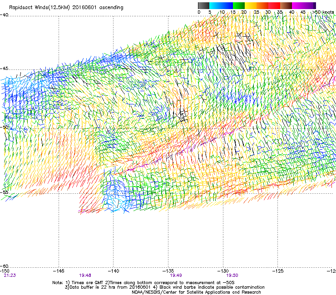
Task: Click the -60 latitude axis label
Action: tap(4, 266)
